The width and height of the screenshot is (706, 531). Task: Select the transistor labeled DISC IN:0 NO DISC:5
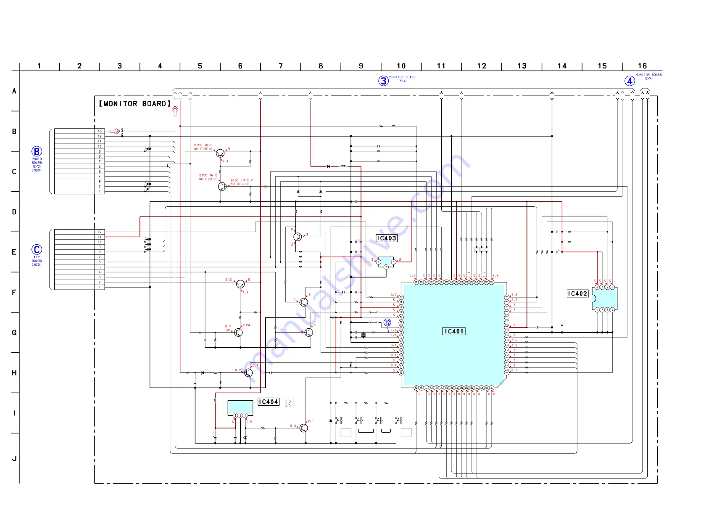click(x=222, y=186)
